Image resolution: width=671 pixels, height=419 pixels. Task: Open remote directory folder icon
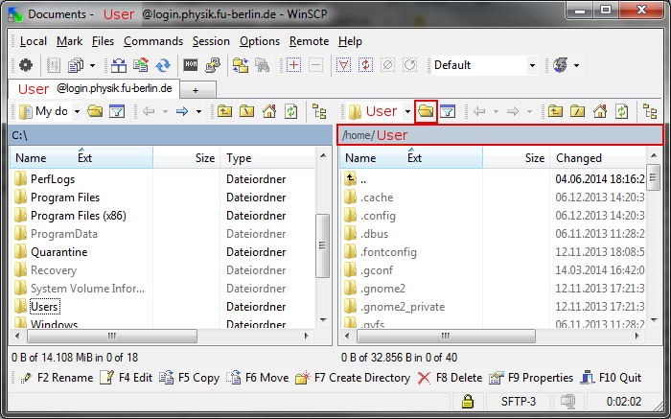click(426, 112)
